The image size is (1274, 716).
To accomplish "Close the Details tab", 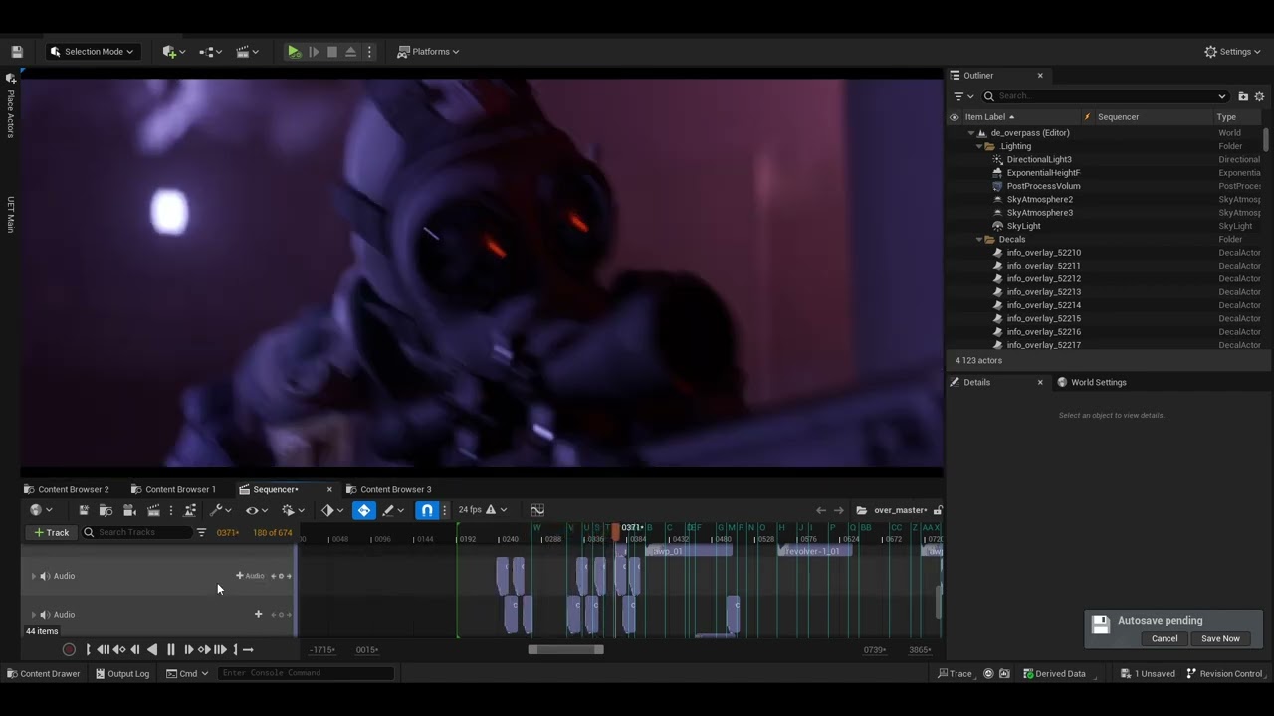I will (1040, 383).
